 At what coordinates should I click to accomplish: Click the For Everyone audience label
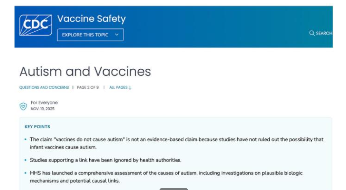click(44, 103)
